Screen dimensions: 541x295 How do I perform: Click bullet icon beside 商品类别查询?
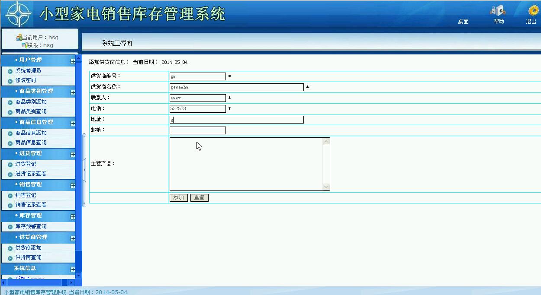coord(10,112)
